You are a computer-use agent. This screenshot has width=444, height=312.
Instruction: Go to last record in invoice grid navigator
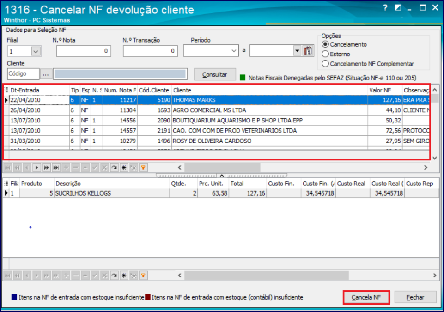point(56,168)
